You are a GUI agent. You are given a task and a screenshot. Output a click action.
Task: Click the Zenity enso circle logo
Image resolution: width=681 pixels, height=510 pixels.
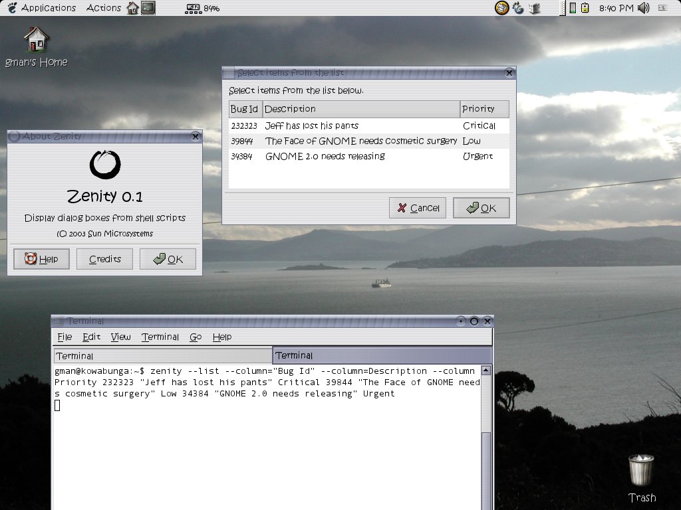pyautogui.click(x=104, y=165)
